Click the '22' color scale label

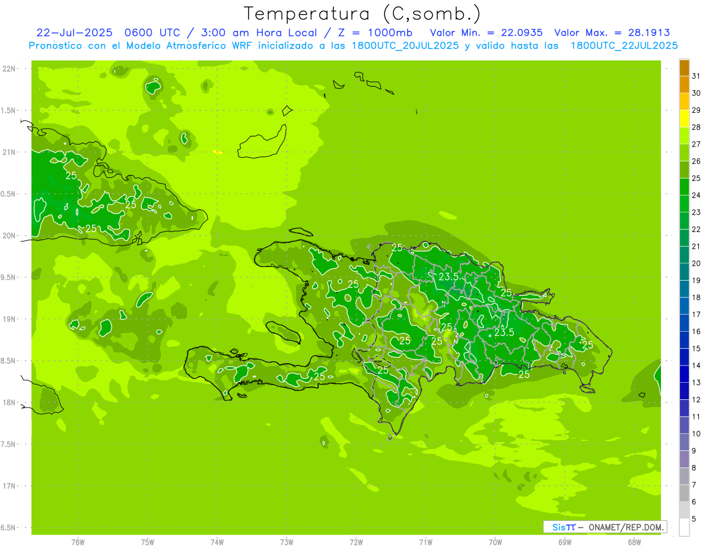[697, 229]
